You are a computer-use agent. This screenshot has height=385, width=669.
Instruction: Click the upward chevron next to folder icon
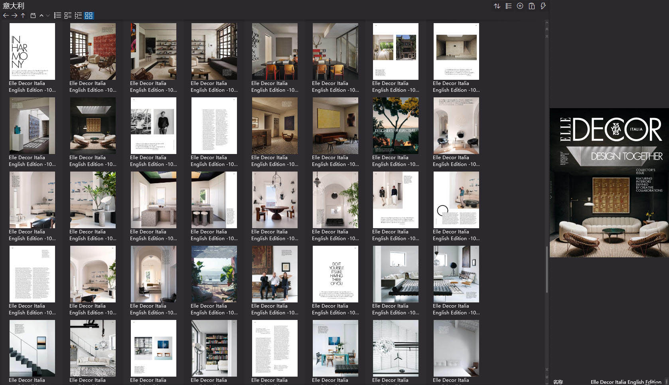point(41,16)
